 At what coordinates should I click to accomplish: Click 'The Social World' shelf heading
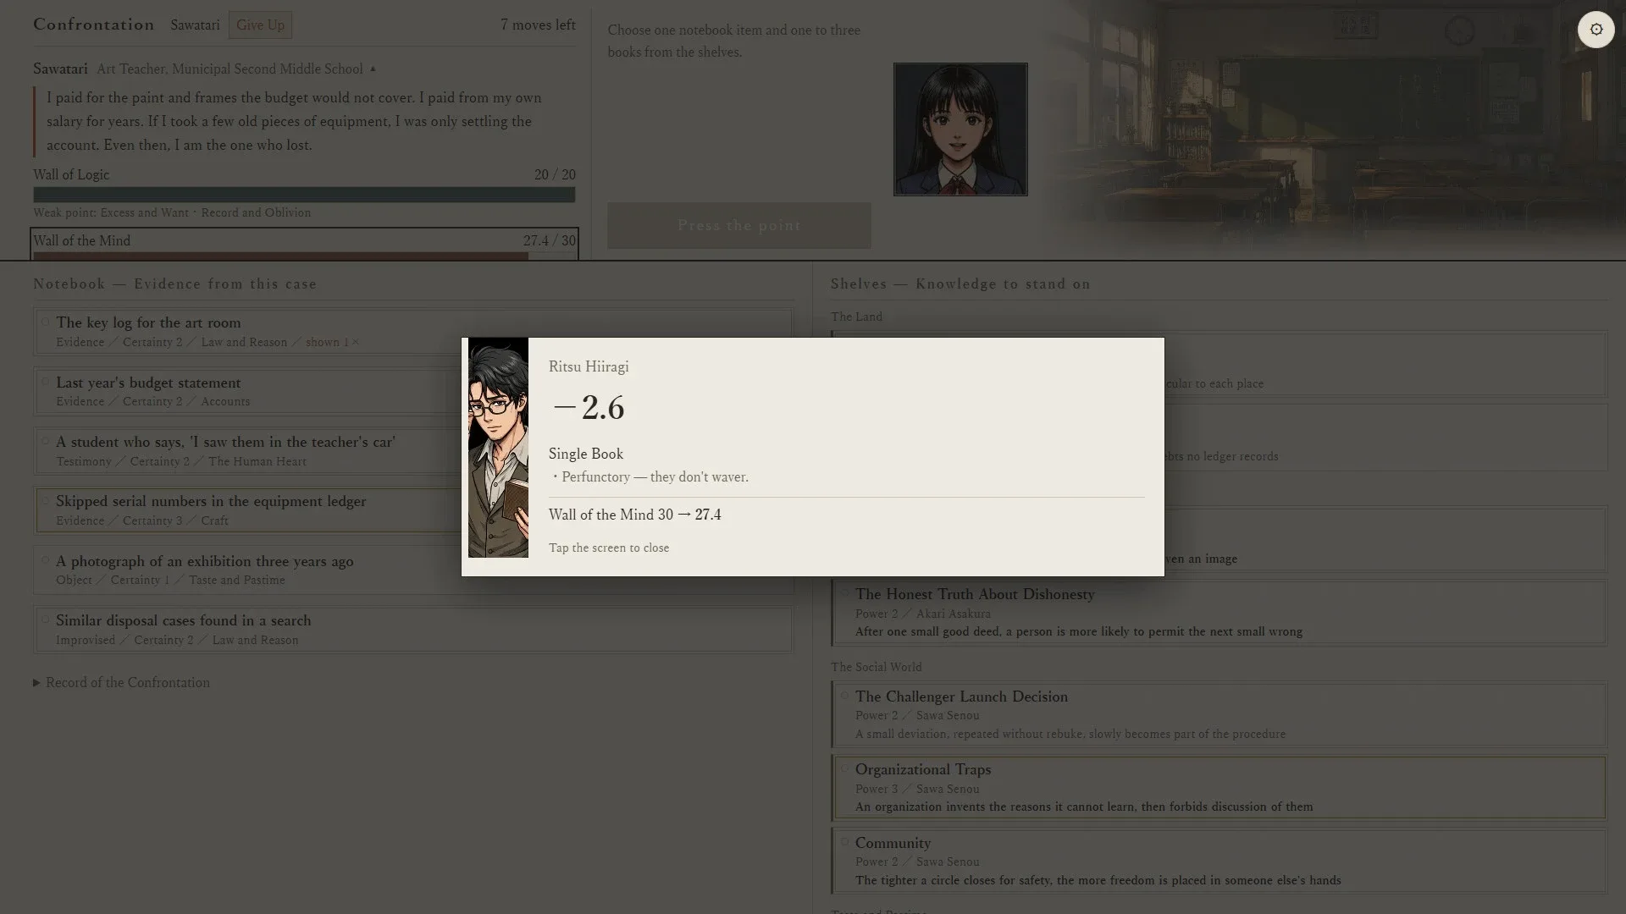tap(876, 667)
